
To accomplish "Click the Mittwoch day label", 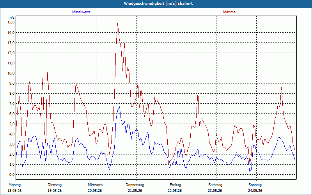I will coord(95,185).
